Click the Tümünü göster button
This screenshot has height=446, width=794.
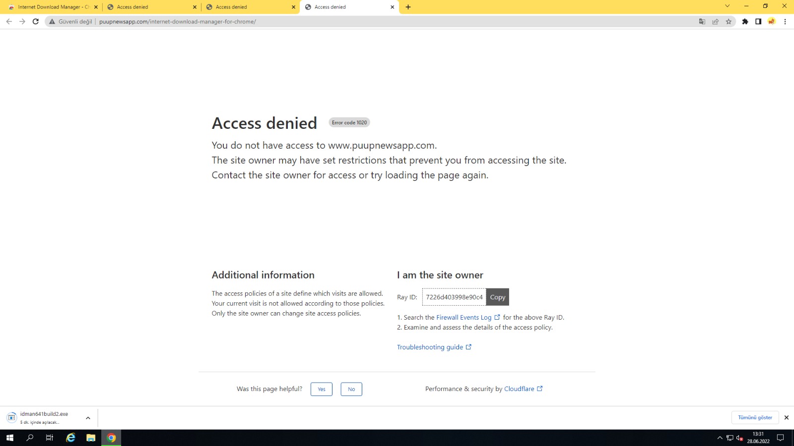coord(755,417)
